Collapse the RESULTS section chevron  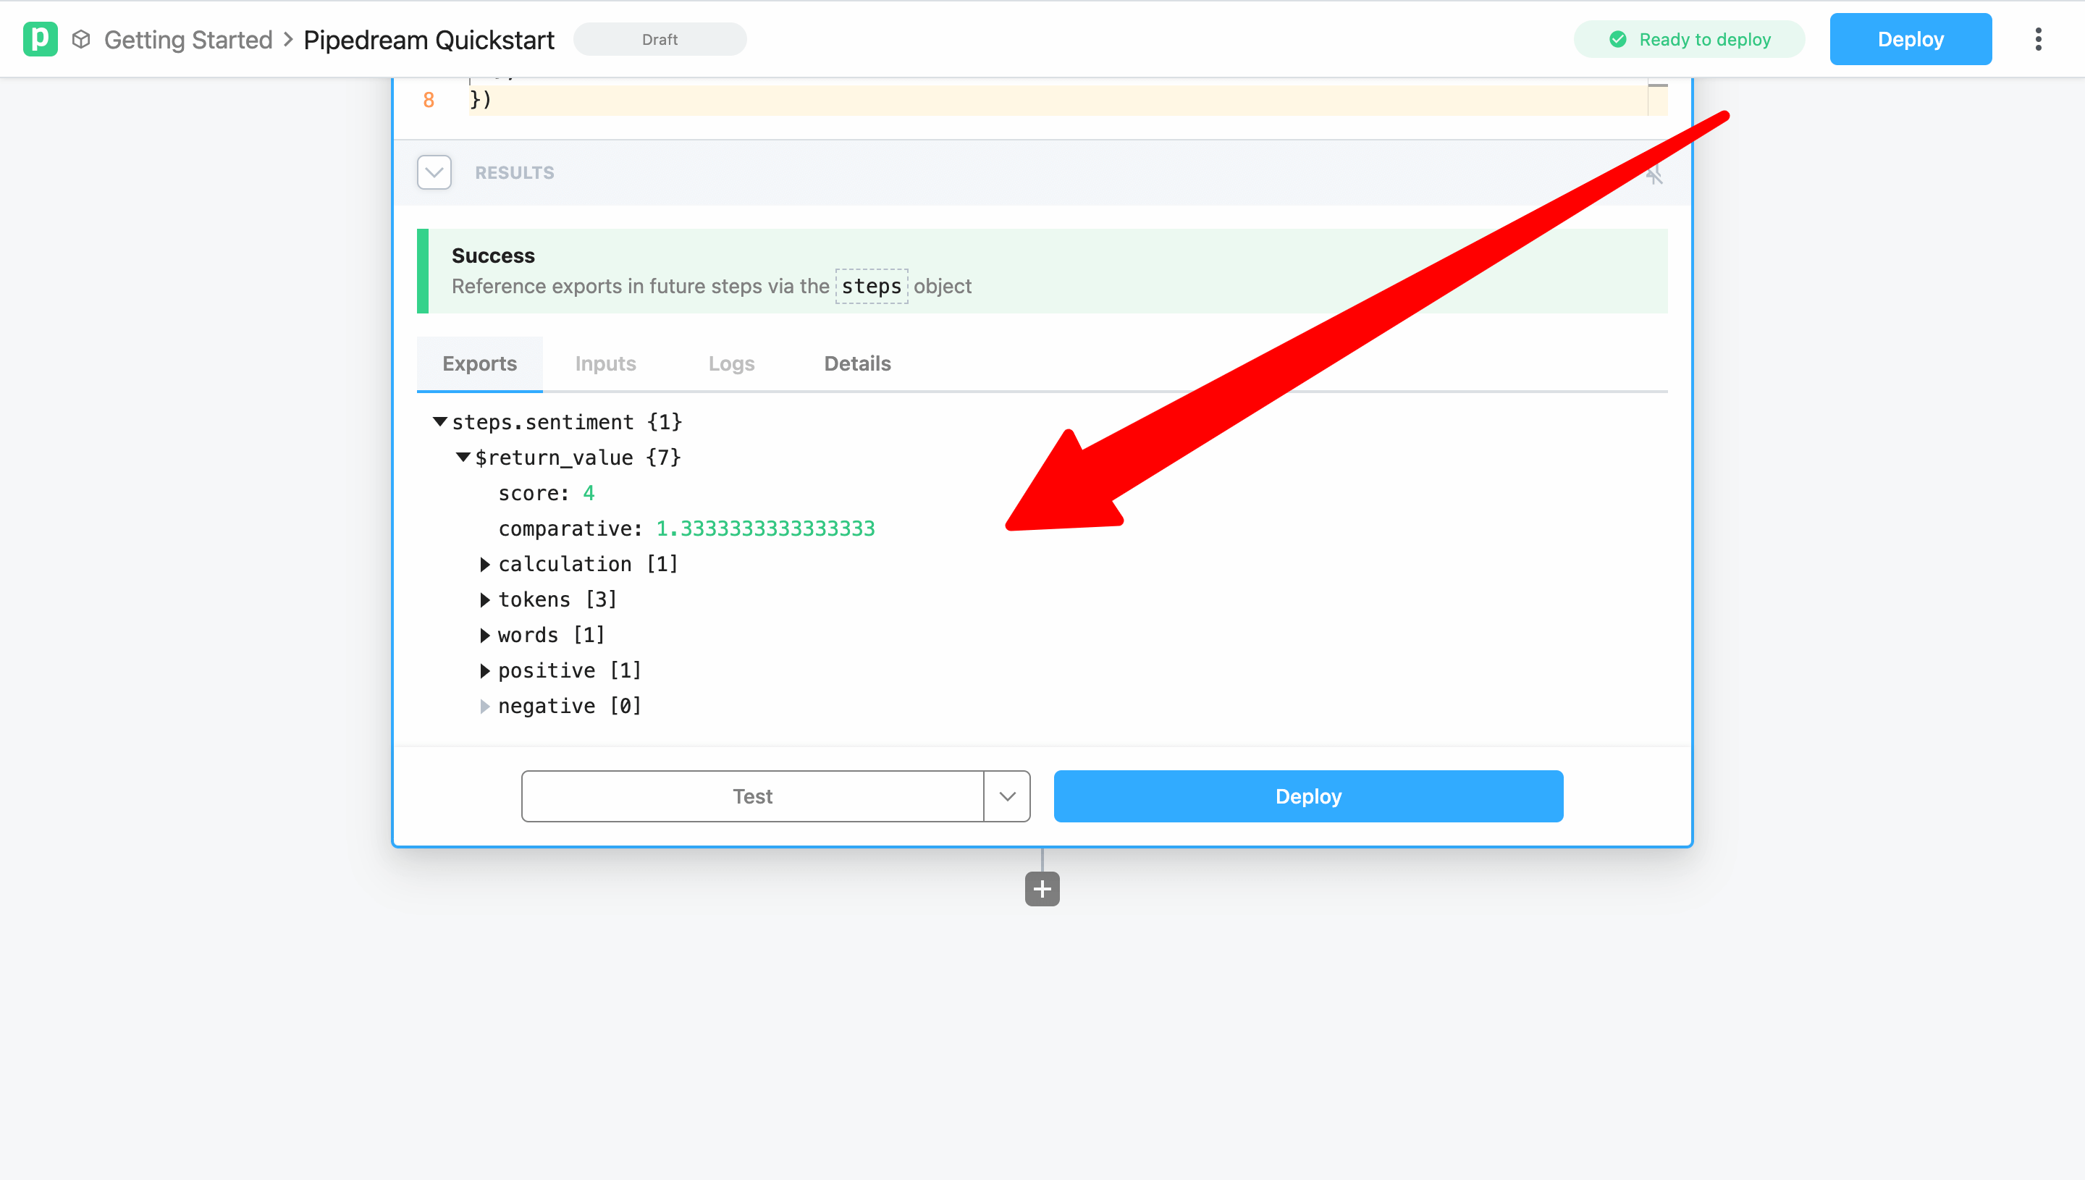(434, 172)
